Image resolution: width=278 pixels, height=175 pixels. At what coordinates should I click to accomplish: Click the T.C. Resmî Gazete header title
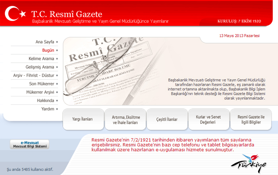(67, 14)
